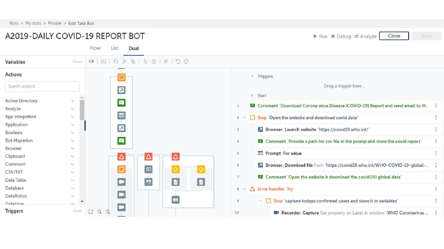Switch to the List view tab
The height and width of the screenshot is (249, 444).
(114, 48)
